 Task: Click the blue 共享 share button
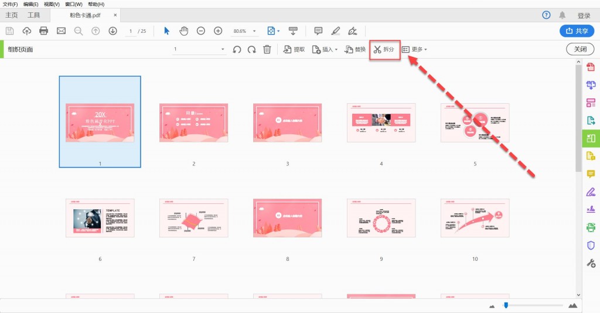tap(577, 31)
